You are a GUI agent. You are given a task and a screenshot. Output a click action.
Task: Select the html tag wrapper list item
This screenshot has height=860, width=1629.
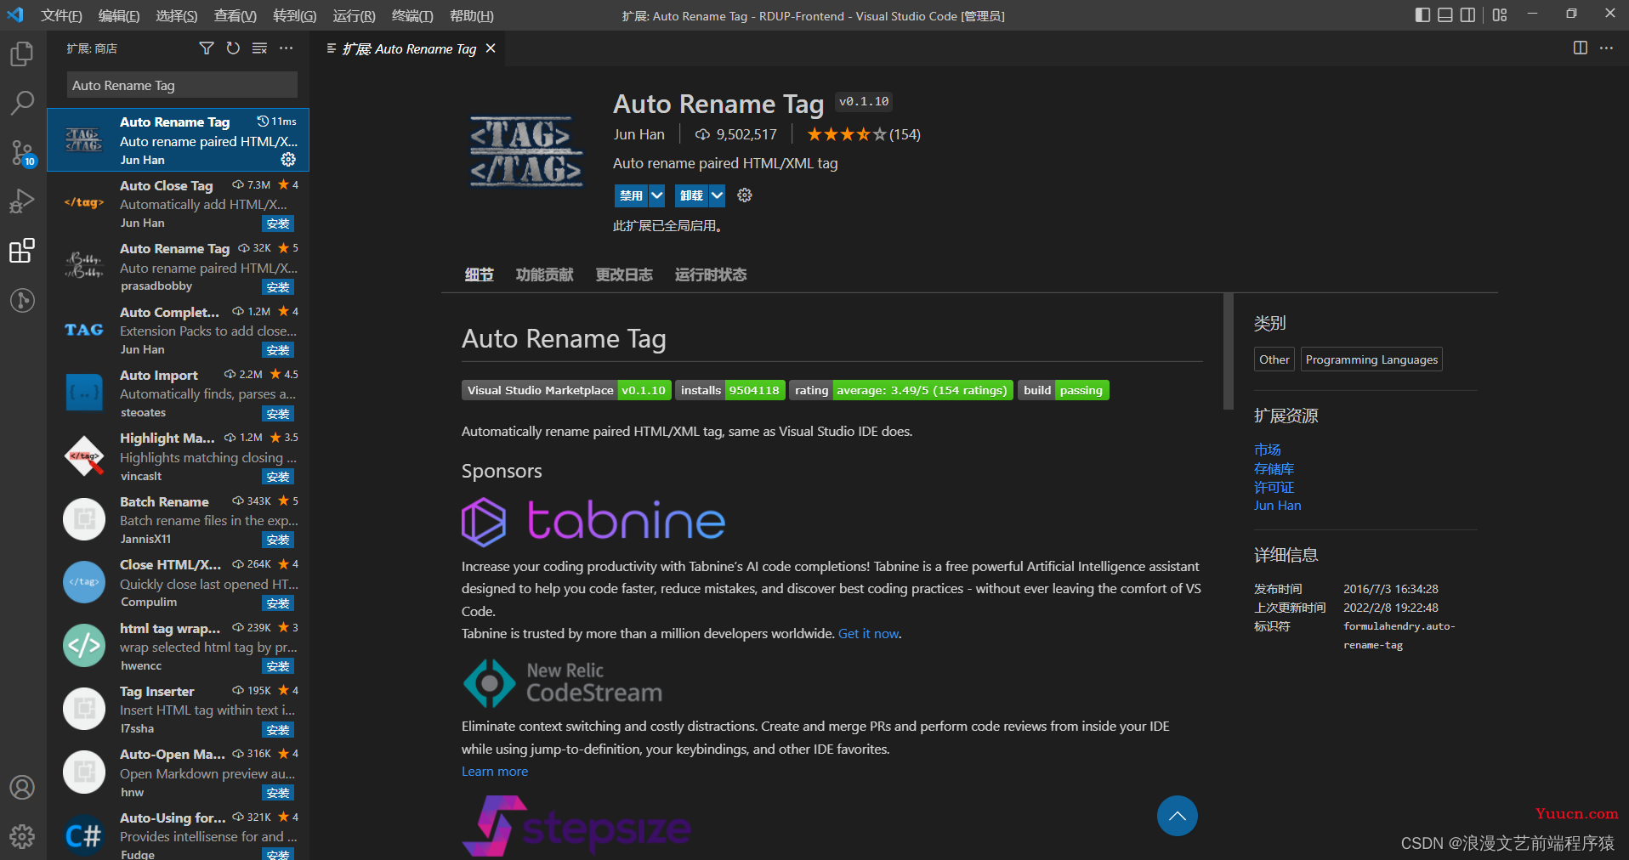click(x=179, y=646)
